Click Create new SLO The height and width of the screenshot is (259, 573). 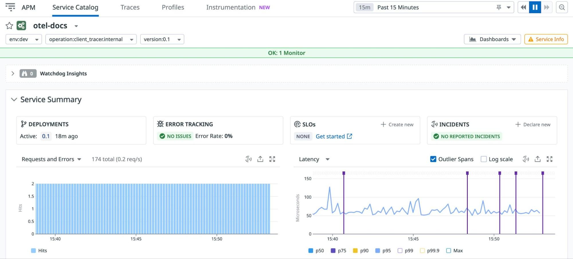[397, 124]
